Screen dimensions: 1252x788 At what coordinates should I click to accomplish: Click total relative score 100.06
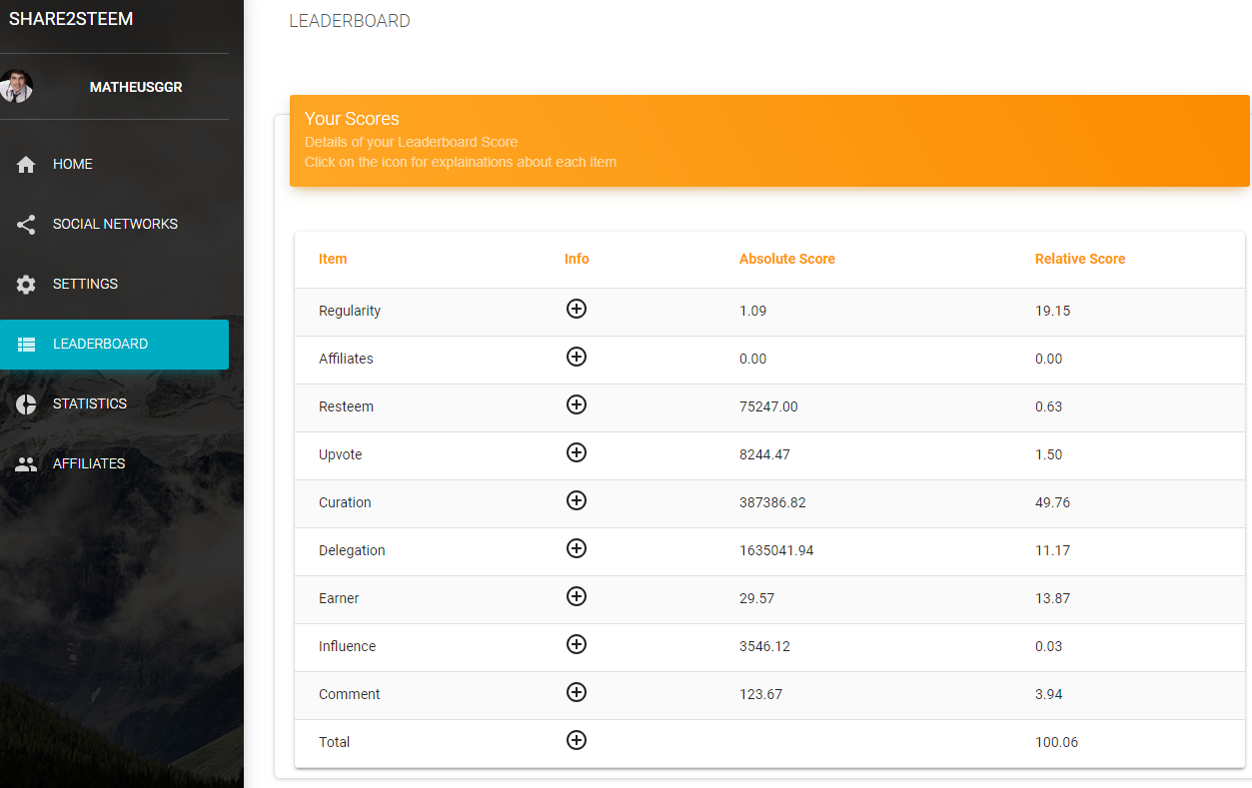(x=1056, y=742)
